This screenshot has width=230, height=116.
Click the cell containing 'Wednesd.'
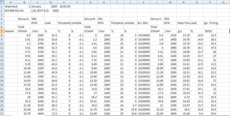coord(11,7)
